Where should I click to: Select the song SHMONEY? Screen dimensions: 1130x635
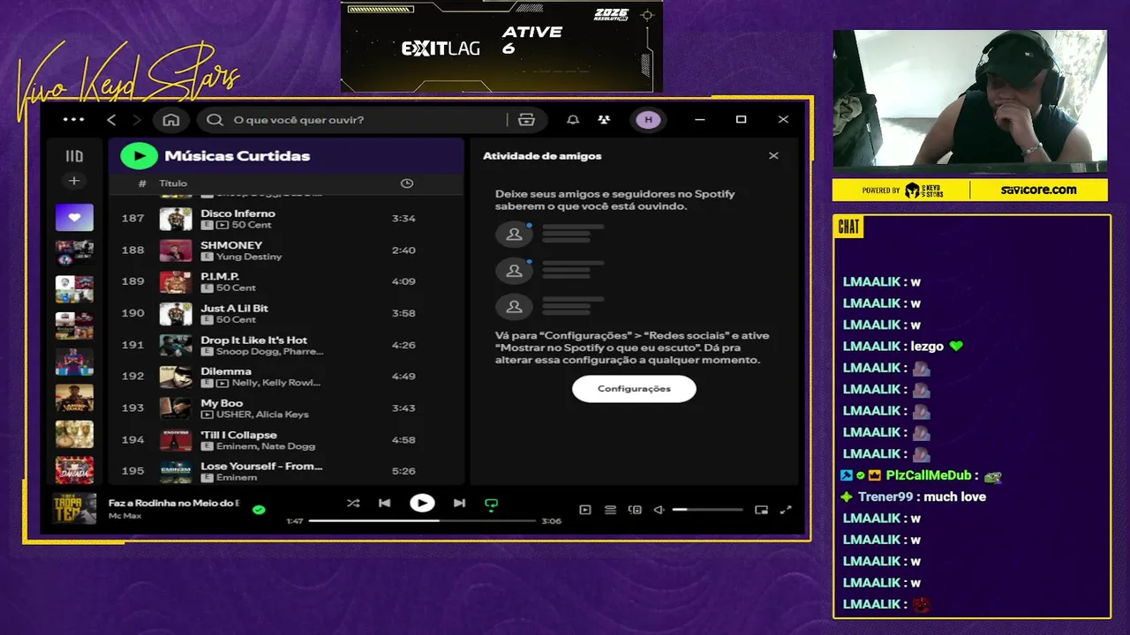pos(231,245)
